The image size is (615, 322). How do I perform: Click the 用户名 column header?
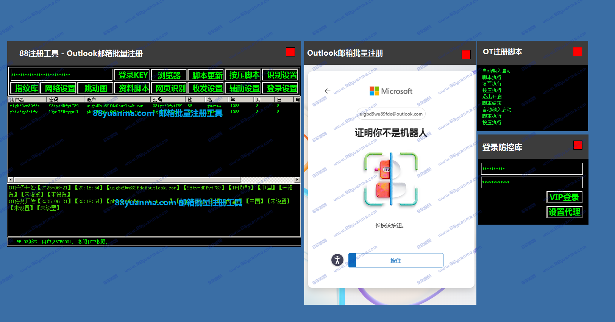coord(27,100)
